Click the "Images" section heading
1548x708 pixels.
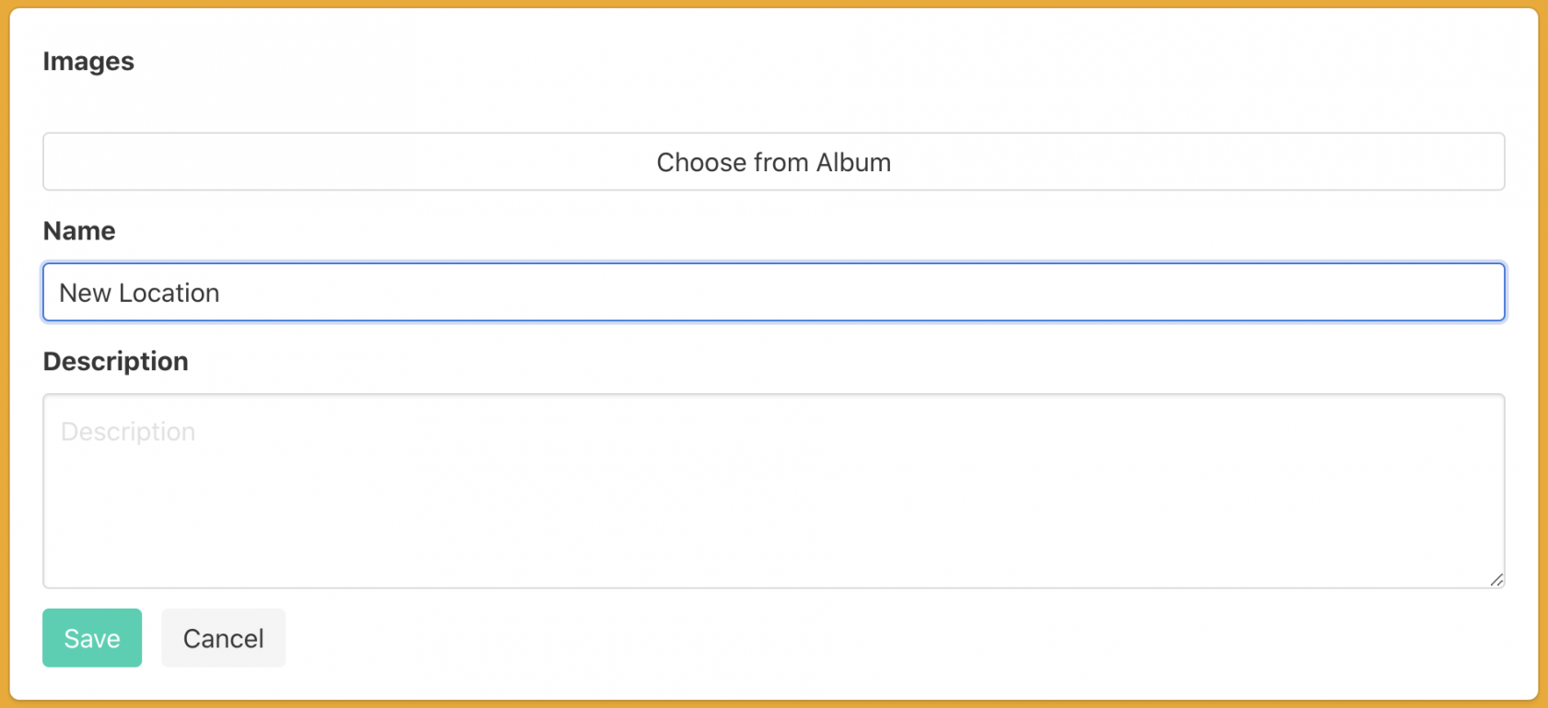pyautogui.click(x=88, y=62)
